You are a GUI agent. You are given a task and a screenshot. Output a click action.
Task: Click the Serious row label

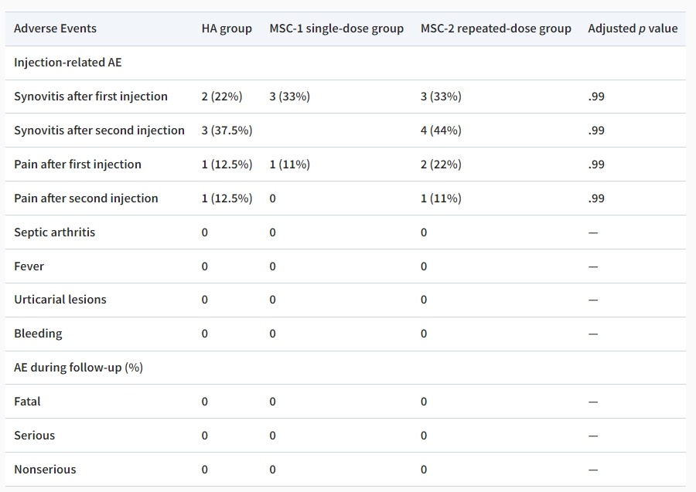tap(34, 436)
